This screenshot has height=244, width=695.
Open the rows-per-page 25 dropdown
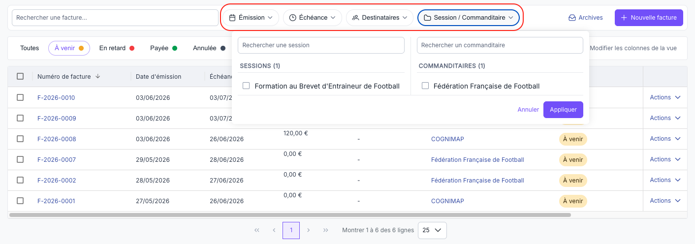pyautogui.click(x=432, y=230)
